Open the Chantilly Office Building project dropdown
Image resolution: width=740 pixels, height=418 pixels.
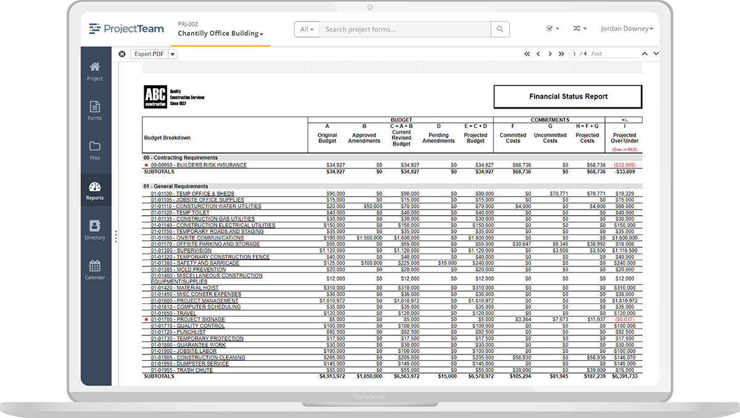[221, 33]
